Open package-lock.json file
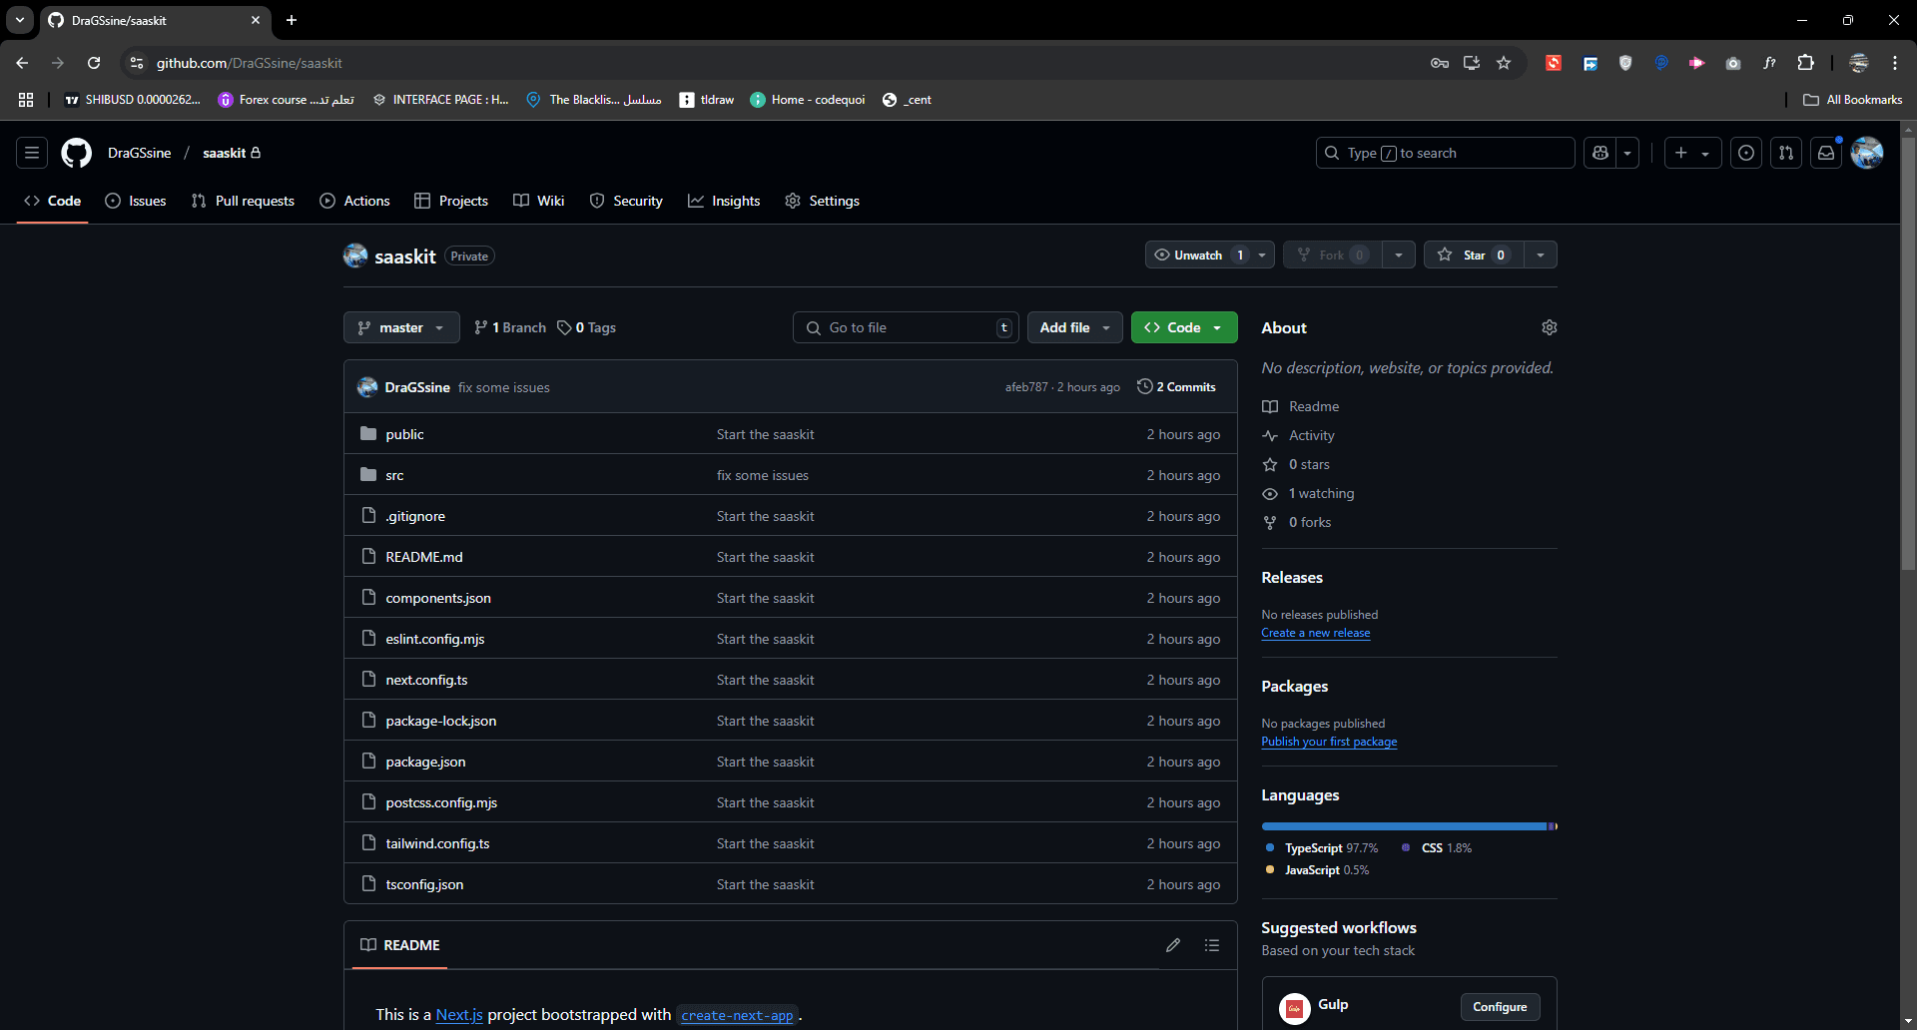1917x1030 pixels. point(441,721)
